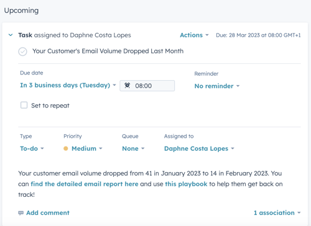Screen dimensions: 311x226
Task: Click the orange Medium priority dot
Action: [x=66, y=148]
